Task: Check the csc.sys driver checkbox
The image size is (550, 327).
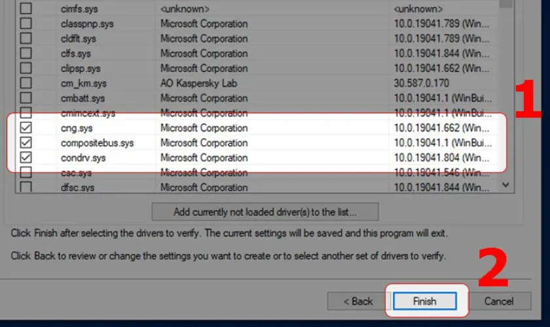Action: point(26,173)
